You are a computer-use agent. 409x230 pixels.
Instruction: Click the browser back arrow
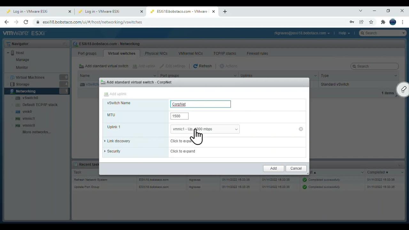click(7, 22)
